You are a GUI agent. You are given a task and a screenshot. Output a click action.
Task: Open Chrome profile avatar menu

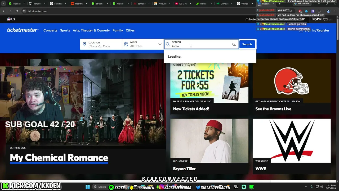click(x=328, y=11)
